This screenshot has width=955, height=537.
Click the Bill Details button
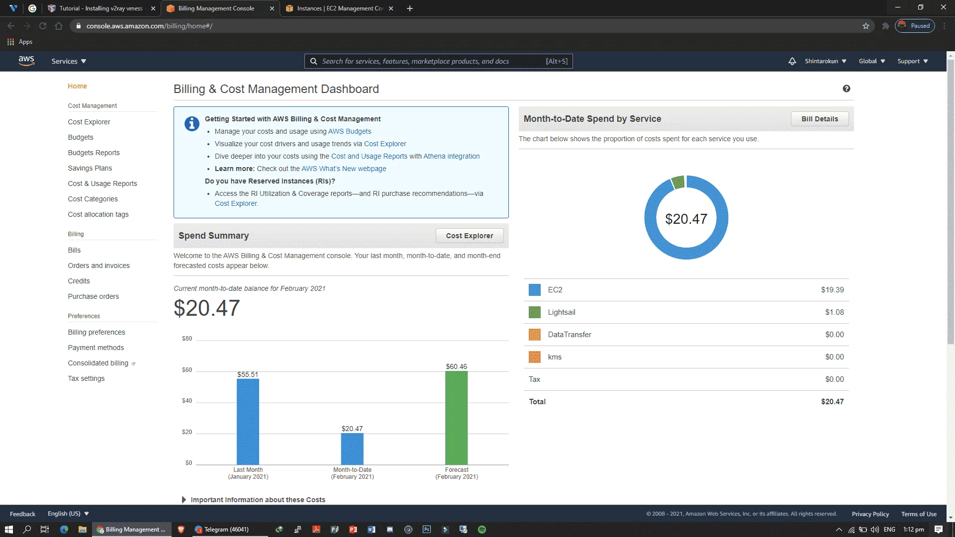[820, 119]
